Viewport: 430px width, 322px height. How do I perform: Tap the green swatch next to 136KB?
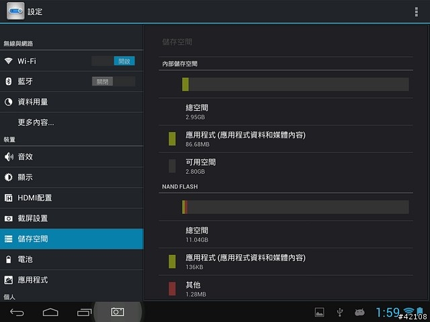click(172, 262)
